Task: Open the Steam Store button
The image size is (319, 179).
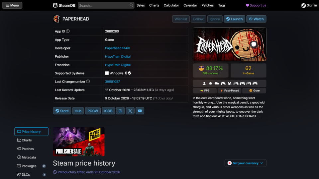Action: click(62, 111)
